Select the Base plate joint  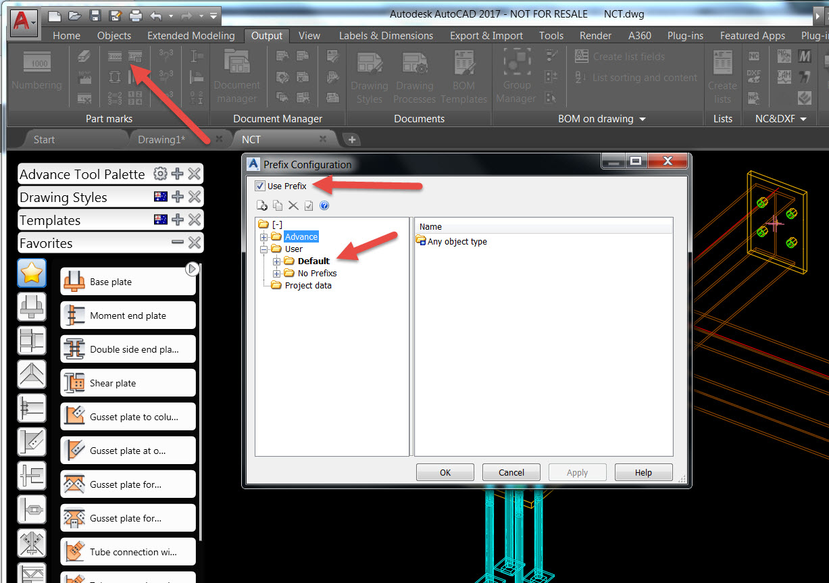127,282
